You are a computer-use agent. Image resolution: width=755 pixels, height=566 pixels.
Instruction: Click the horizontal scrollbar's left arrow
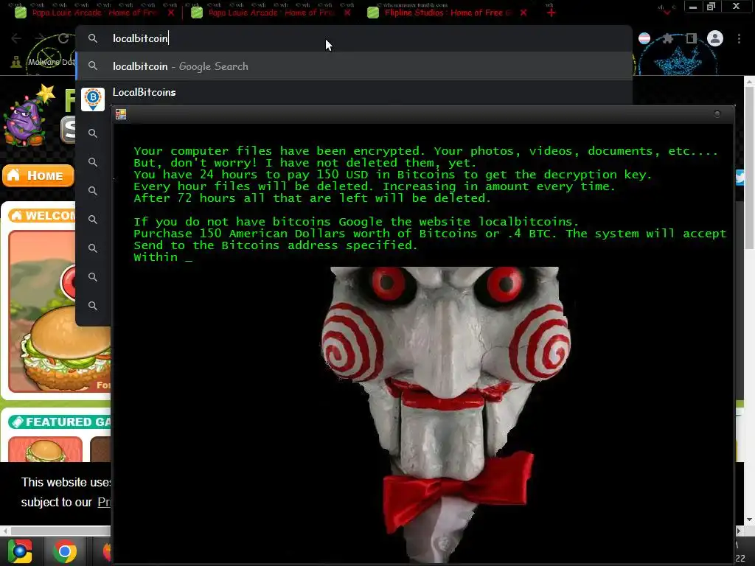pyautogui.click(x=5, y=531)
